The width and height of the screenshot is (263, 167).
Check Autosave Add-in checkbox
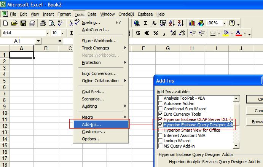pyautogui.click(x=161, y=103)
